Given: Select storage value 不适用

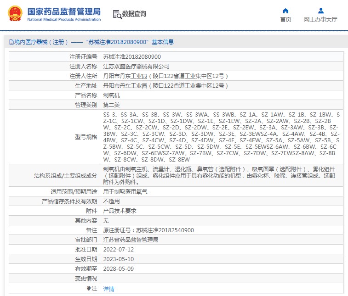Looking at the screenshot, I should pyautogui.click(x=111, y=201).
